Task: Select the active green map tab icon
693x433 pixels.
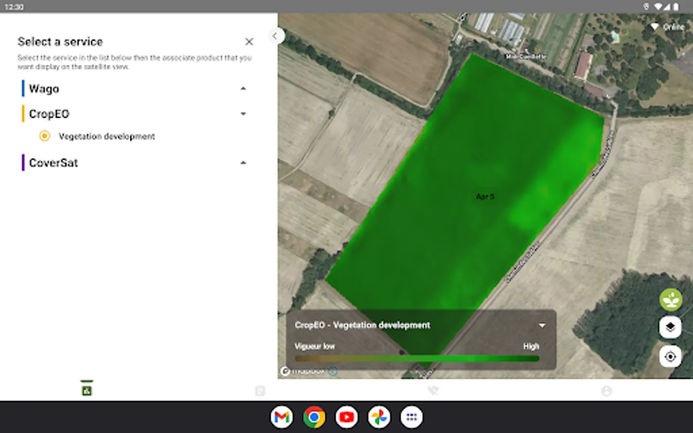Action: [x=87, y=390]
